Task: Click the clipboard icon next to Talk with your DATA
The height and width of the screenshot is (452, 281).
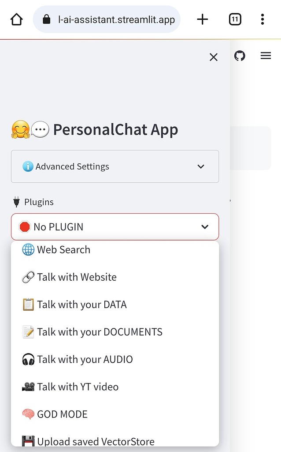Action: click(x=27, y=304)
